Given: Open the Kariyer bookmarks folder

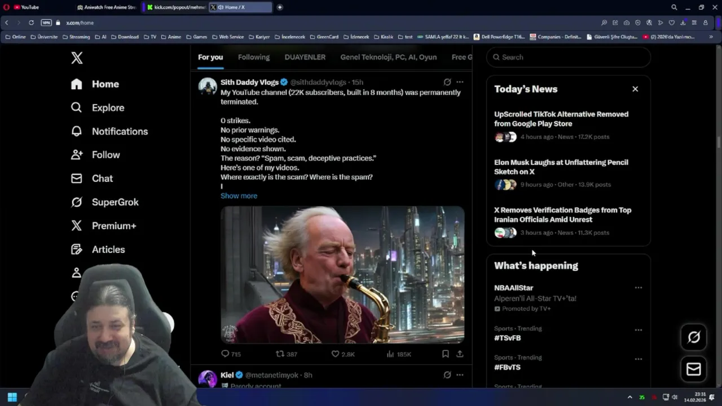Looking at the screenshot, I should (x=259, y=37).
